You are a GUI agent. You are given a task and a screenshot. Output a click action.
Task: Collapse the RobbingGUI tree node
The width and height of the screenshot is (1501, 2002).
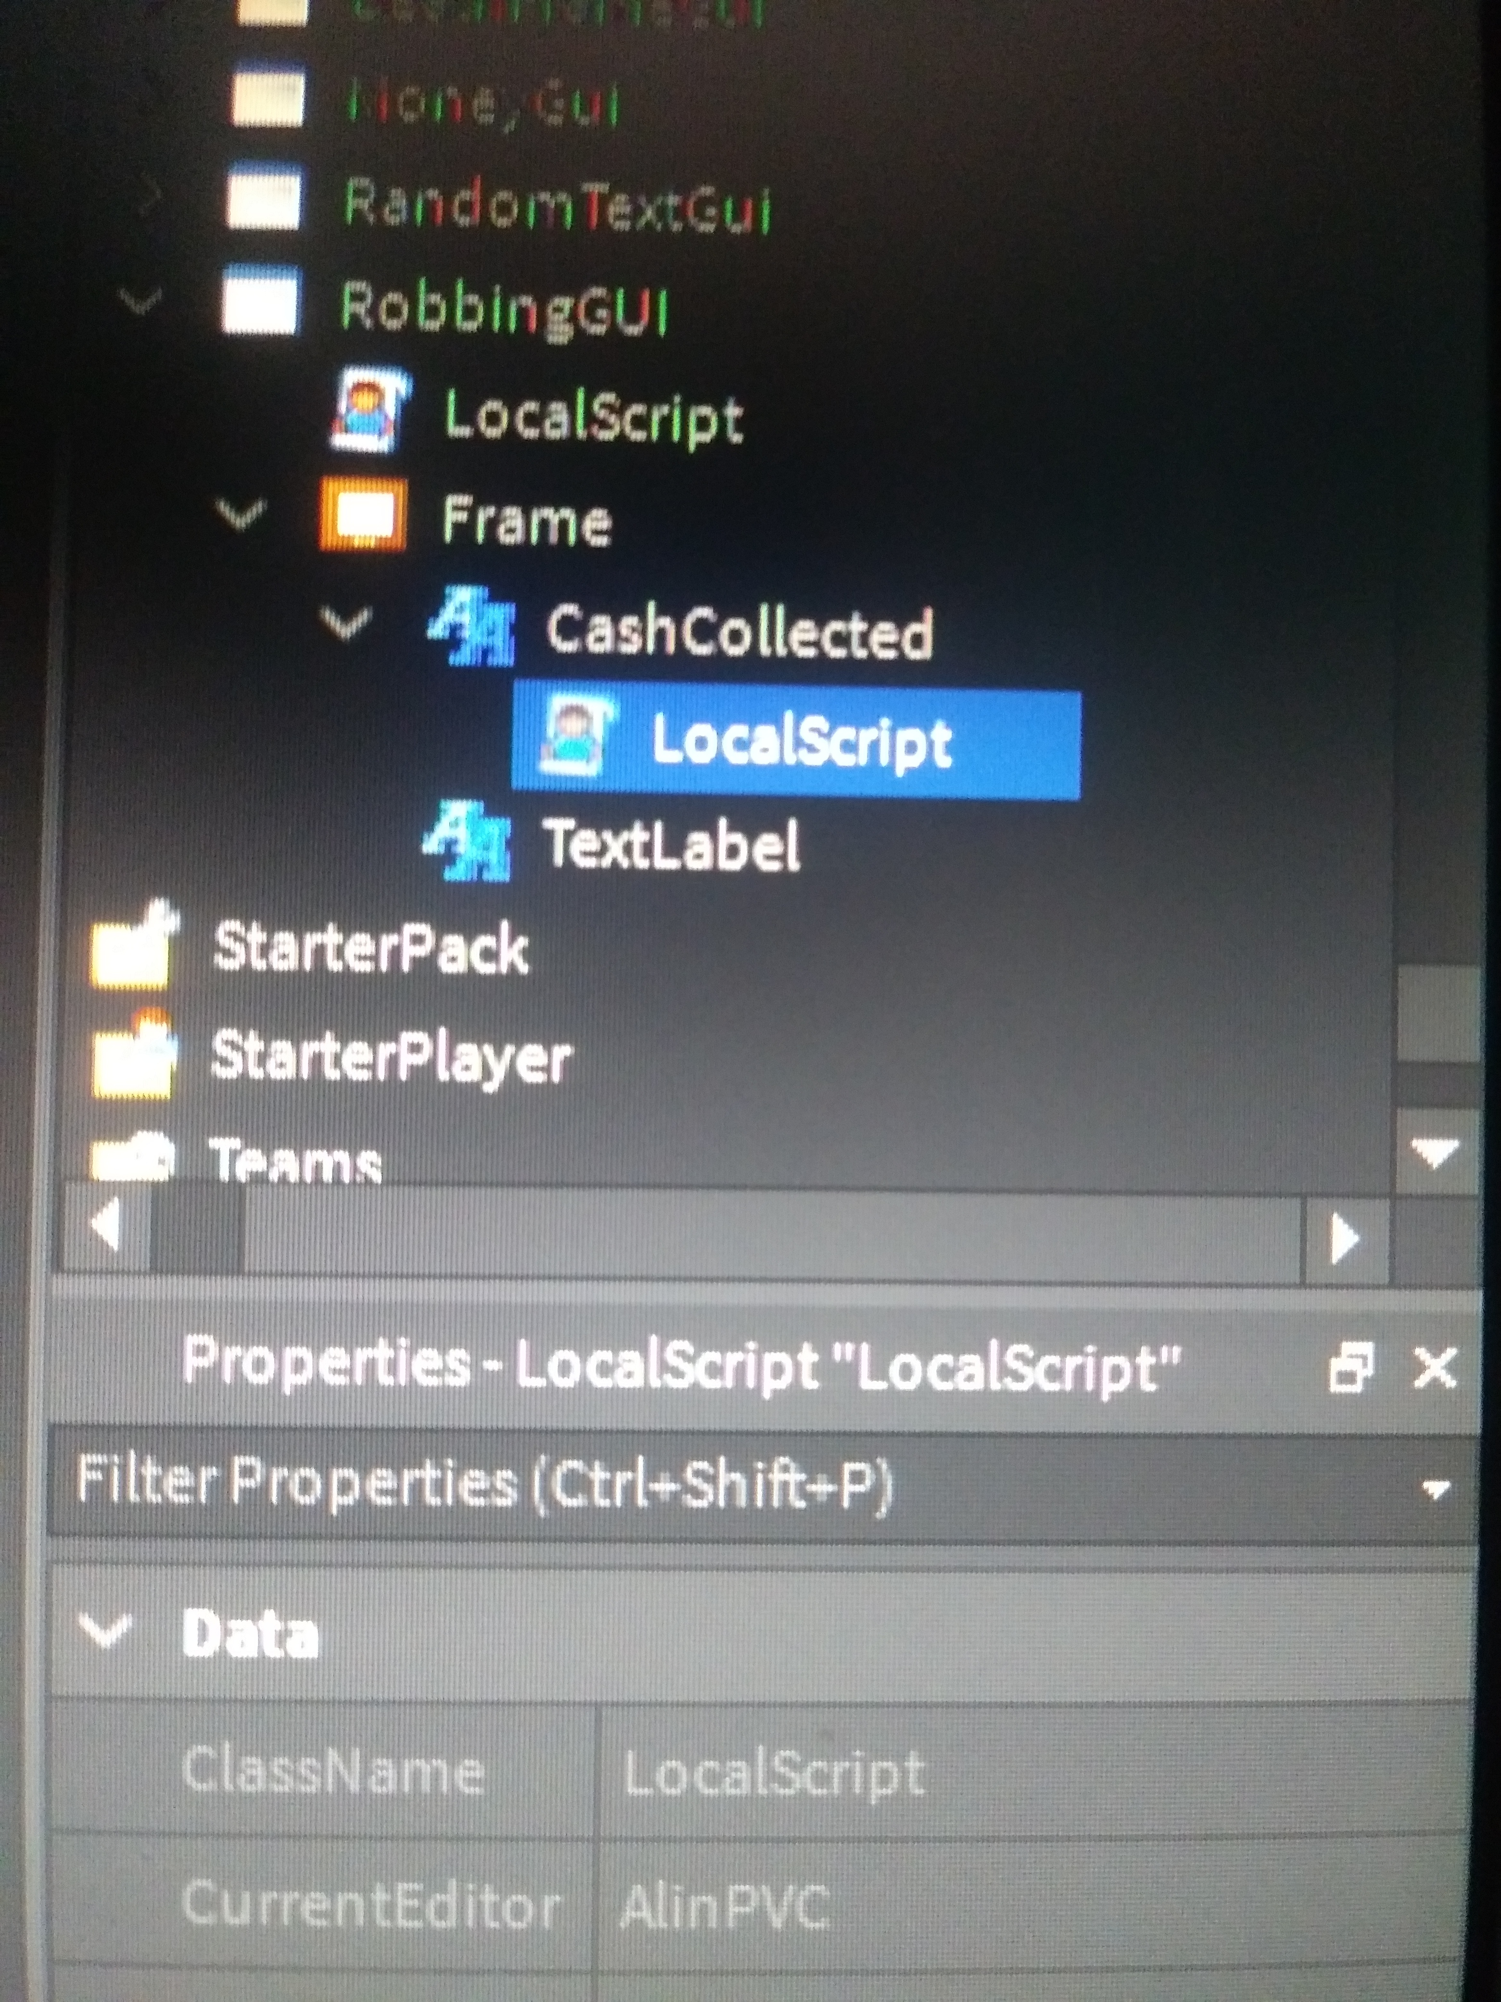(x=141, y=300)
